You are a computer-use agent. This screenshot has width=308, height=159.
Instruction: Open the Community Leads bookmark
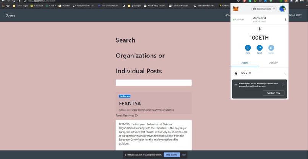pos(179,6)
